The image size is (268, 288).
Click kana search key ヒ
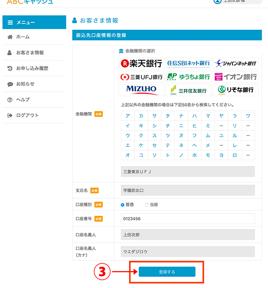[x=195, y=125]
